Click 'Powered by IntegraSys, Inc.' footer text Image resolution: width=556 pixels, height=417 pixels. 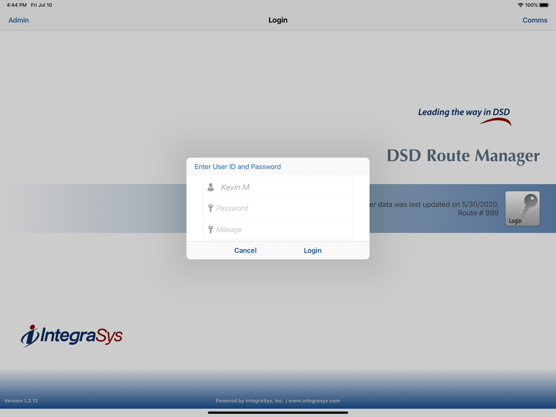coord(250,401)
